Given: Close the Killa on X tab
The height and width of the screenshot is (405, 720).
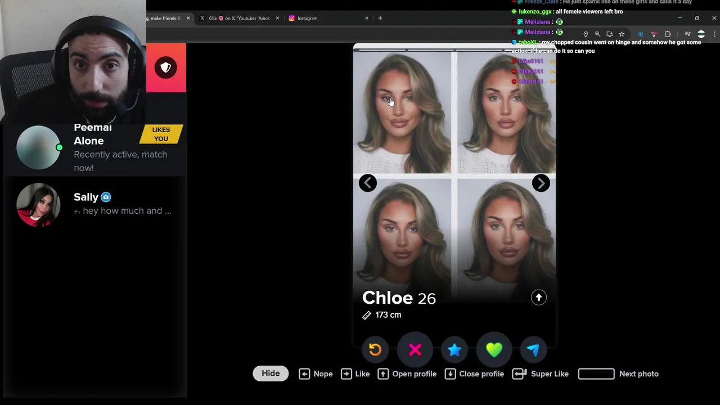Looking at the screenshot, I should point(277,18).
